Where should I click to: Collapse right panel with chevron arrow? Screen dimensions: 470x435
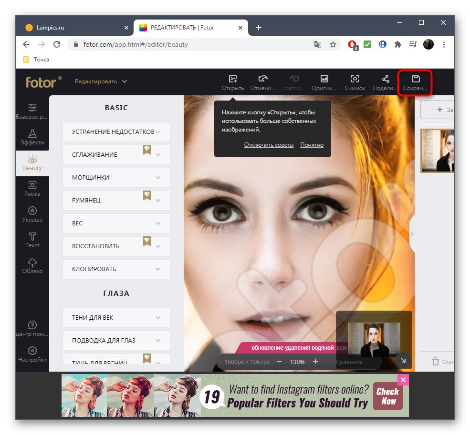pos(412,234)
